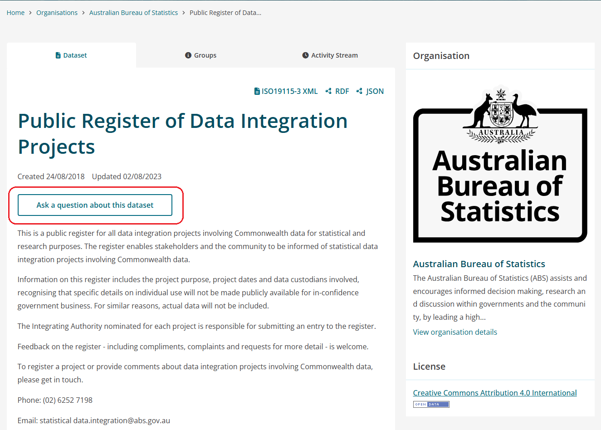Viewport: 601px width, 430px height.
Task: Click the email statistical data.integration@abs.gov.au
Action: click(x=105, y=420)
